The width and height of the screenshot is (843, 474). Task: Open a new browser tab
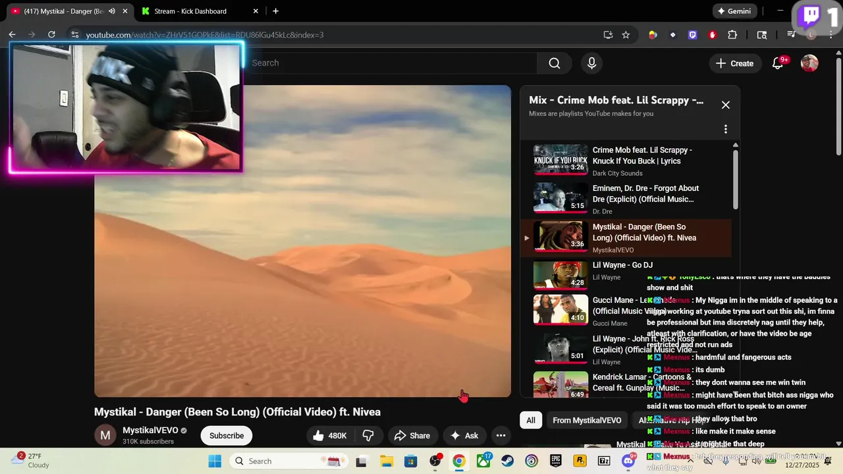(x=275, y=11)
